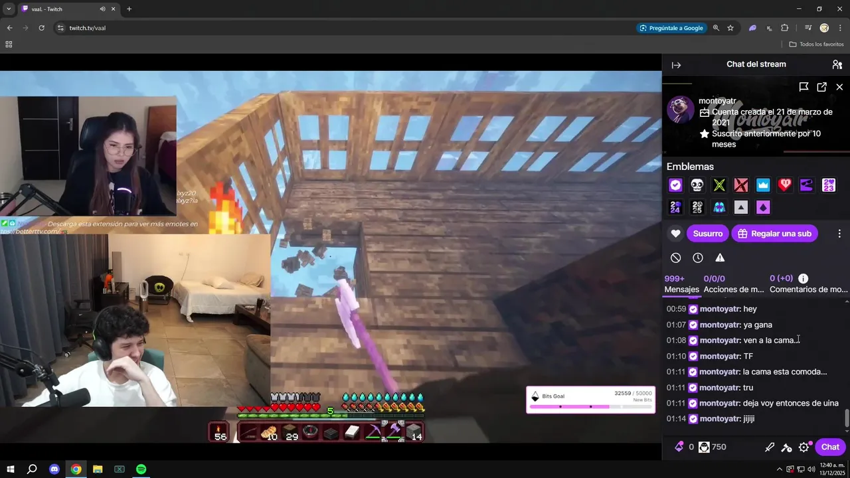Mute the tab using its speaker icon

pos(102,9)
